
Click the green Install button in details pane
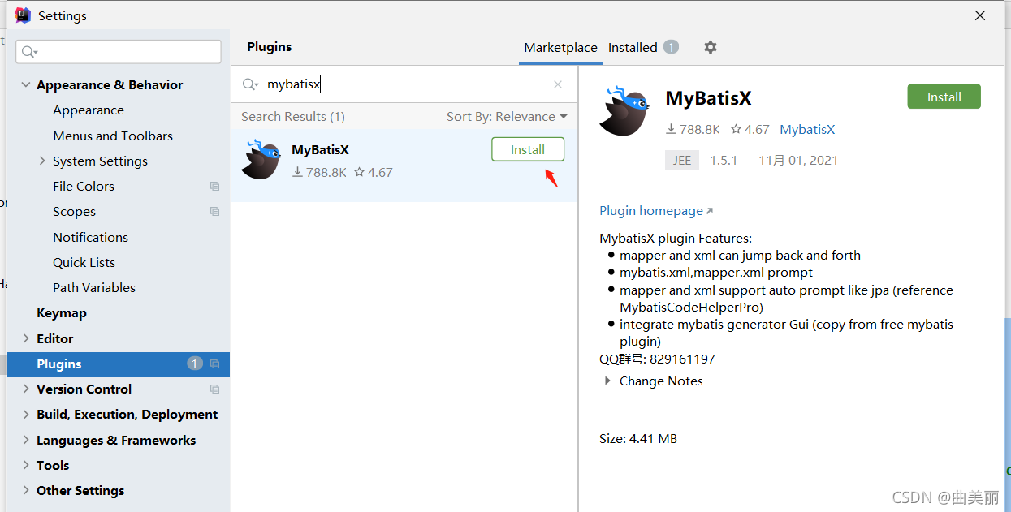[x=944, y=97]
